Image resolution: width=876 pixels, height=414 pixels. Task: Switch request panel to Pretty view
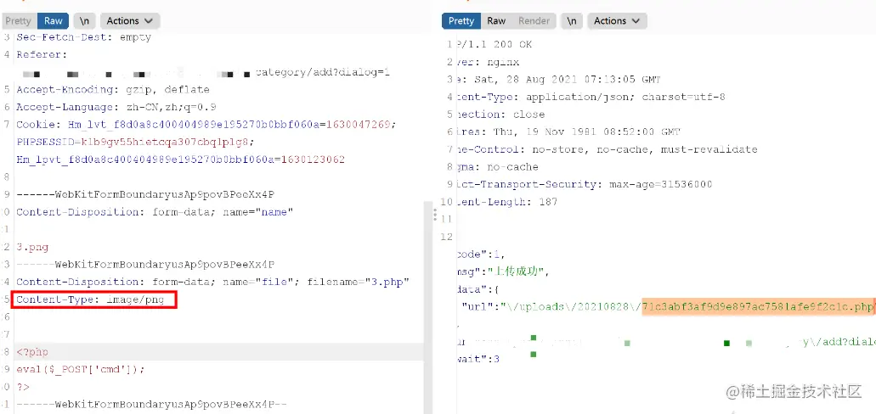(19, 21)
